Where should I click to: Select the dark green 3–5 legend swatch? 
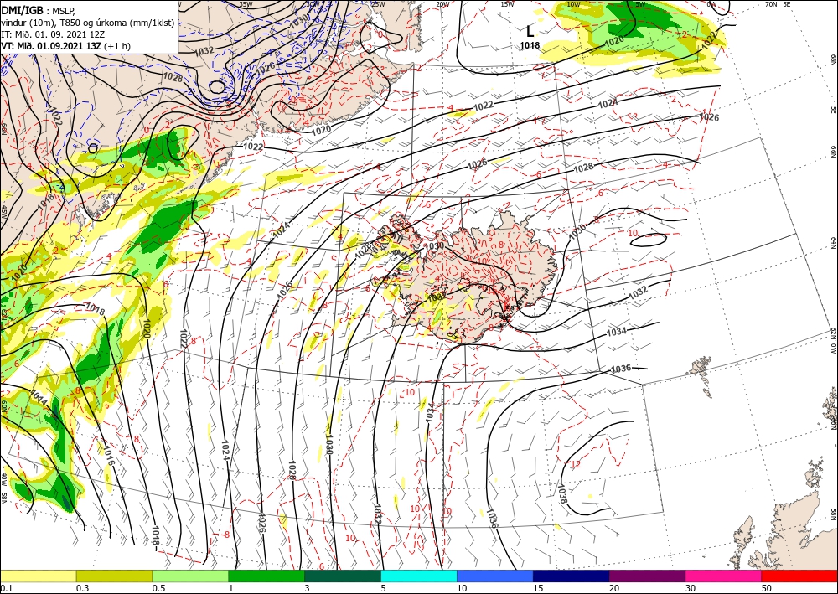(343, 576)
